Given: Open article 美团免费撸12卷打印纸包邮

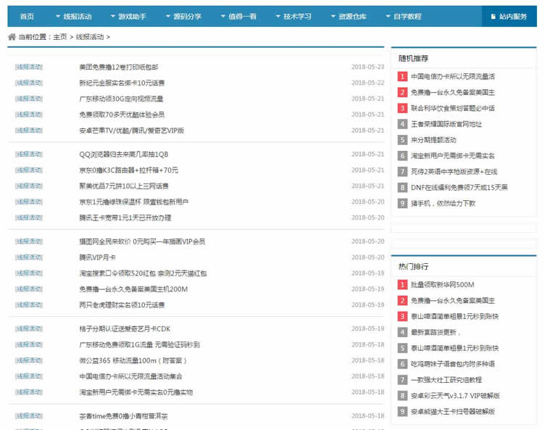Looking at the screenshot, I should [119, 67].
